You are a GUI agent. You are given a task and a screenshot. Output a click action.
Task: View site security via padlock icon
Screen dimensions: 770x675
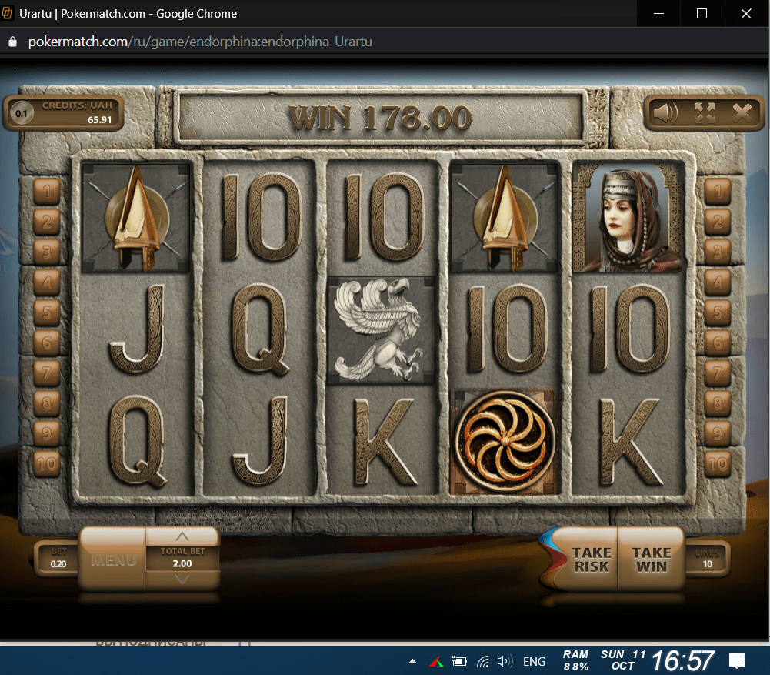13,42
